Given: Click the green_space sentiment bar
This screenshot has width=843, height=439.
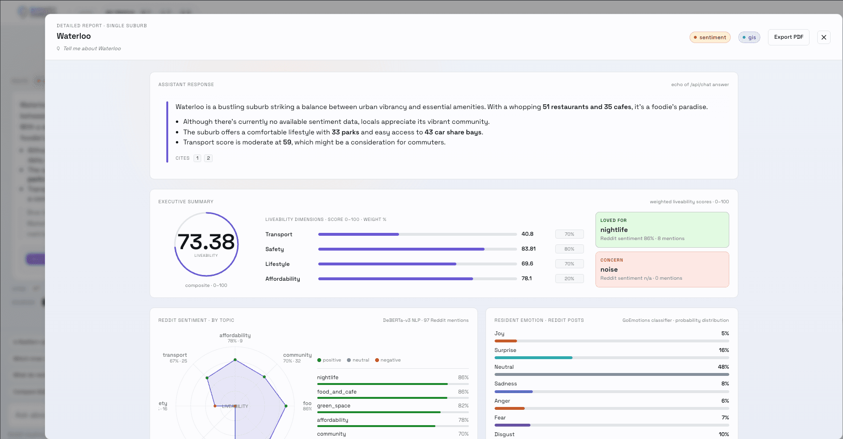Looking at the screenshot, I should click(393, 412).
